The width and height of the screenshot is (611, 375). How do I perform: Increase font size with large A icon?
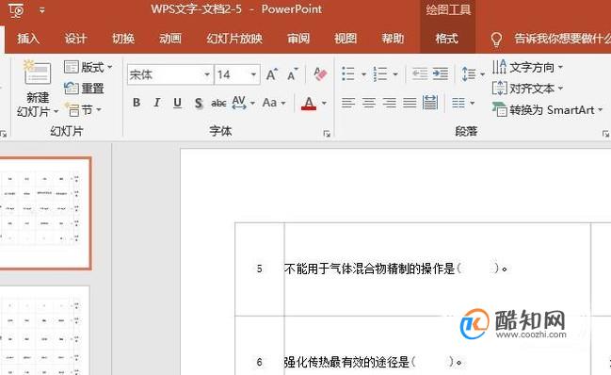coord(271,74)
